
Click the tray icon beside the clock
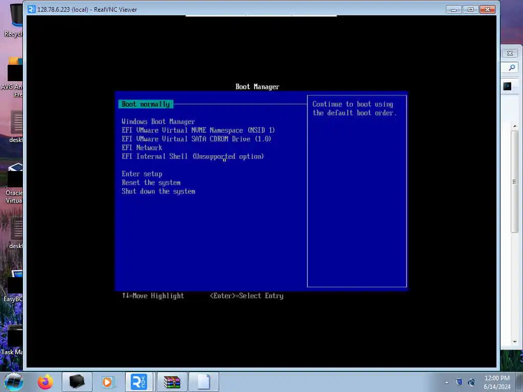471,382
